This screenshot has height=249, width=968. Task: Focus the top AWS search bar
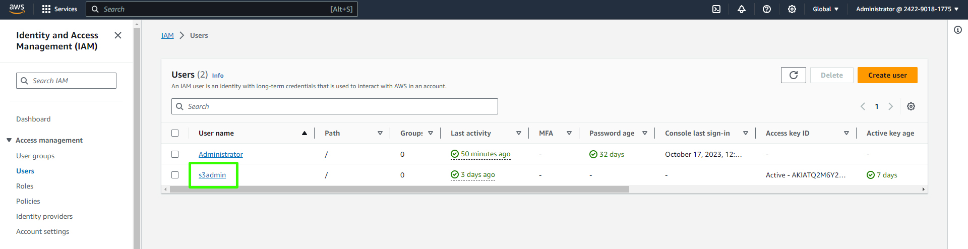(x=222, y=9)
